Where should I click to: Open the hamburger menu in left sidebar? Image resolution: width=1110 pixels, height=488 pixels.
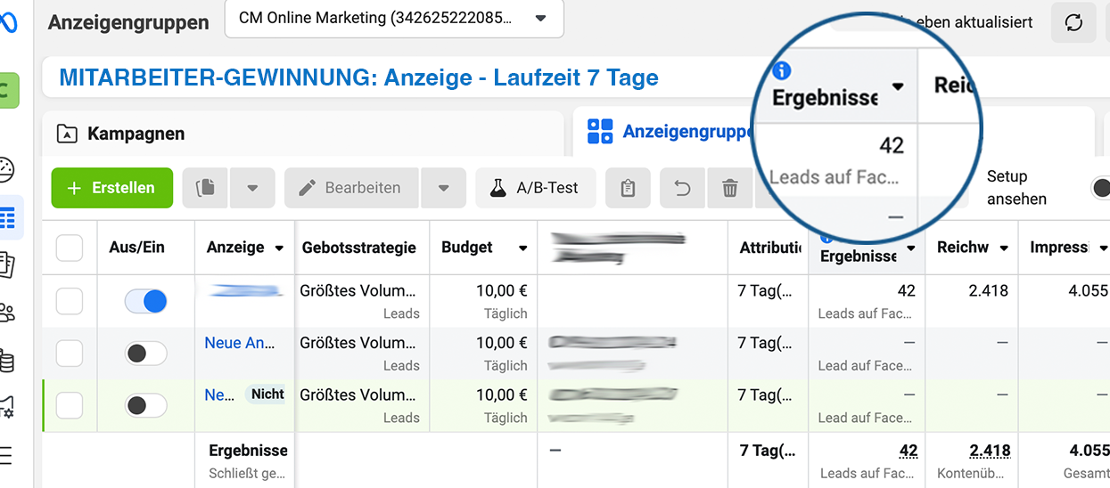click(7, 457)
